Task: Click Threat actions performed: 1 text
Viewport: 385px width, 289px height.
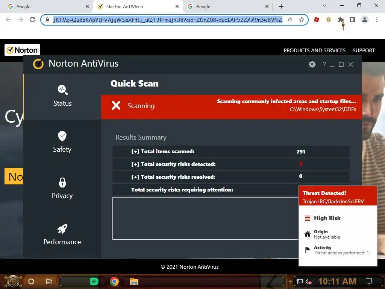Action: coord(341,253)
